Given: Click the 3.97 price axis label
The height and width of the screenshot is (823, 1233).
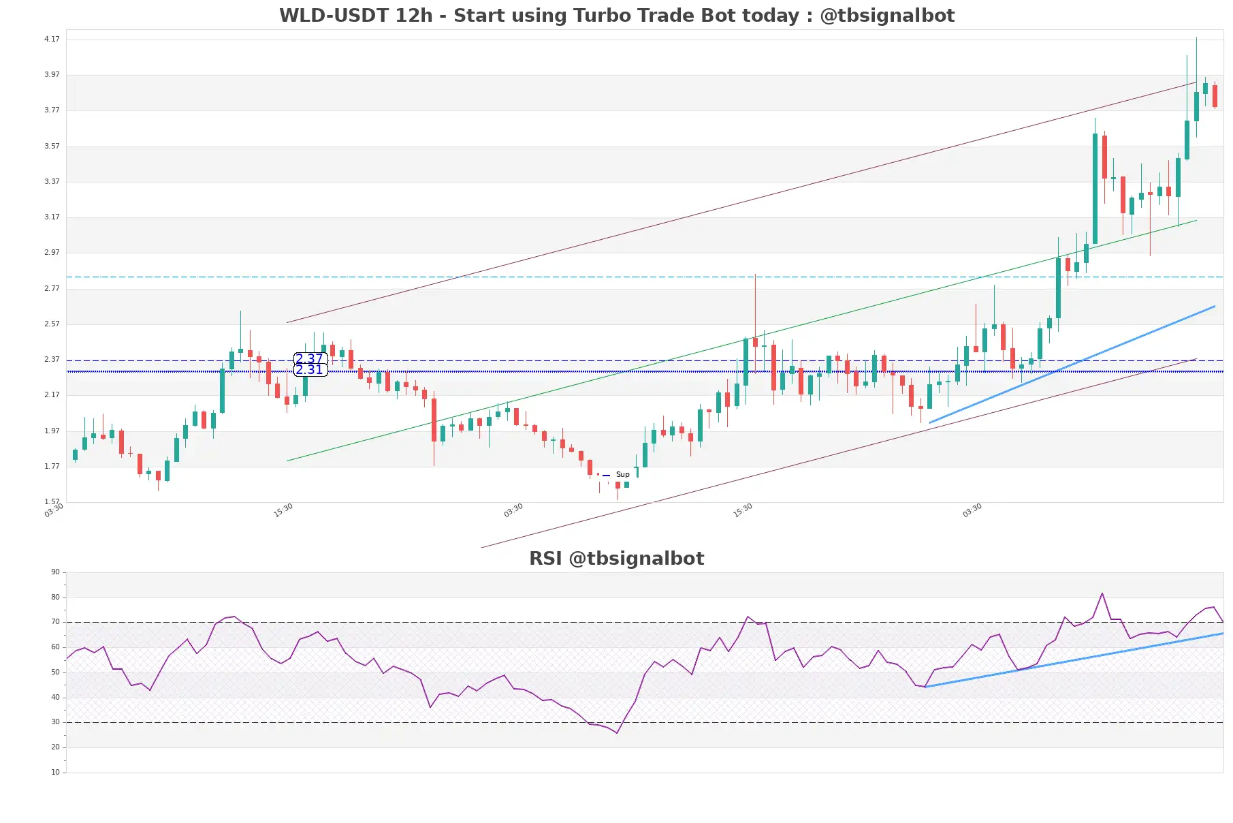Looking at the screenshot, I should (52, 74).
